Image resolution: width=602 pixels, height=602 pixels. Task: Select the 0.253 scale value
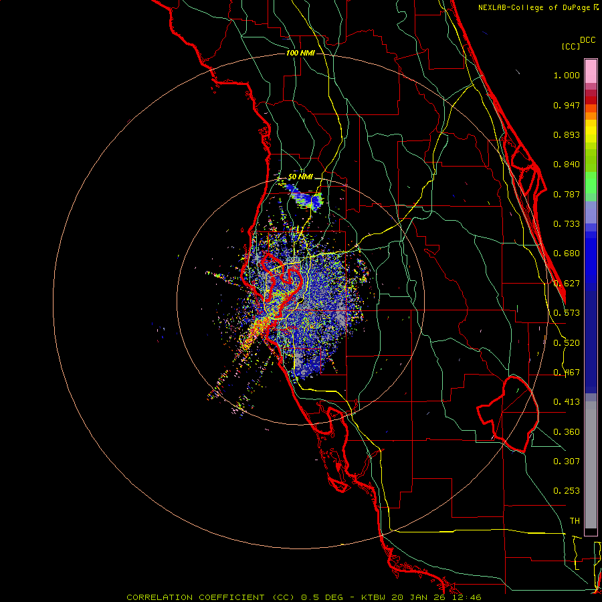click(567, 491)
